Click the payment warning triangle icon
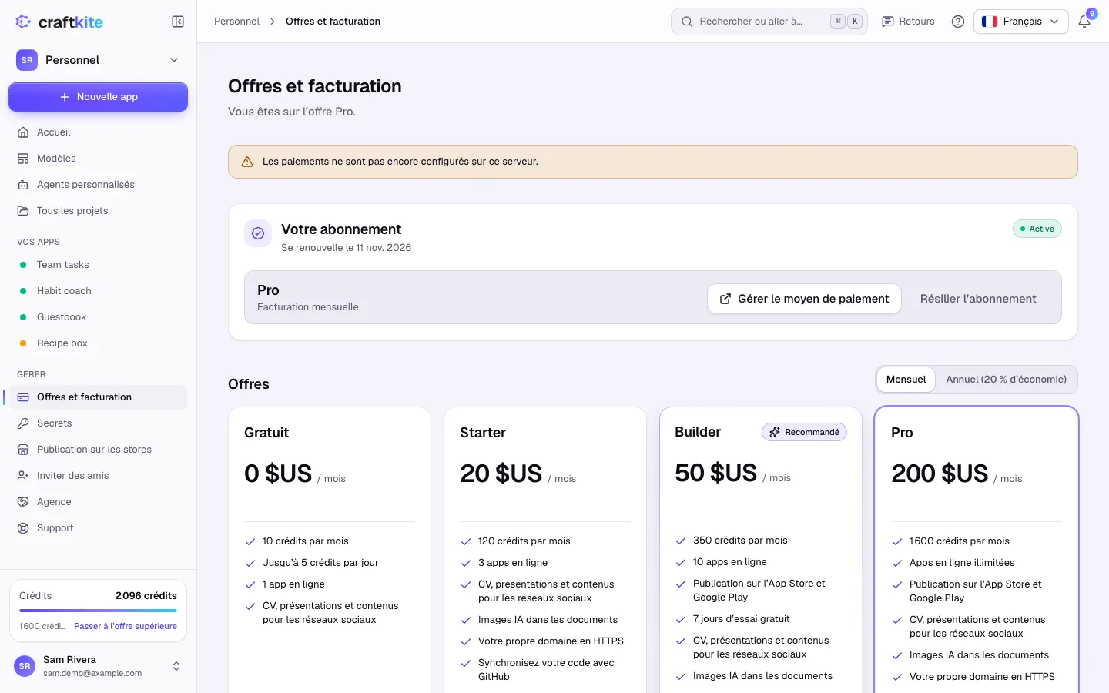1109x693 pixels. (x=247, y=162)
